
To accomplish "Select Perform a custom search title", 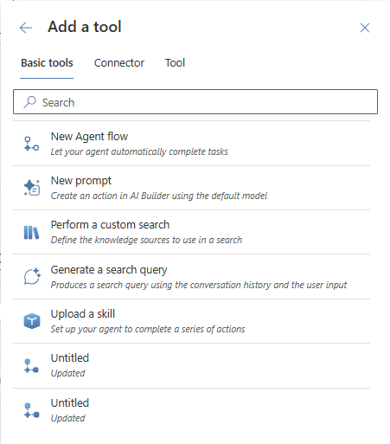I will pos(110,225).
